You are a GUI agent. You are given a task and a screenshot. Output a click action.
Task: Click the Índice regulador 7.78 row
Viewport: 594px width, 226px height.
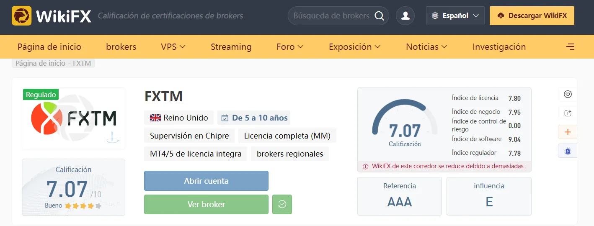tap(486, 153)
